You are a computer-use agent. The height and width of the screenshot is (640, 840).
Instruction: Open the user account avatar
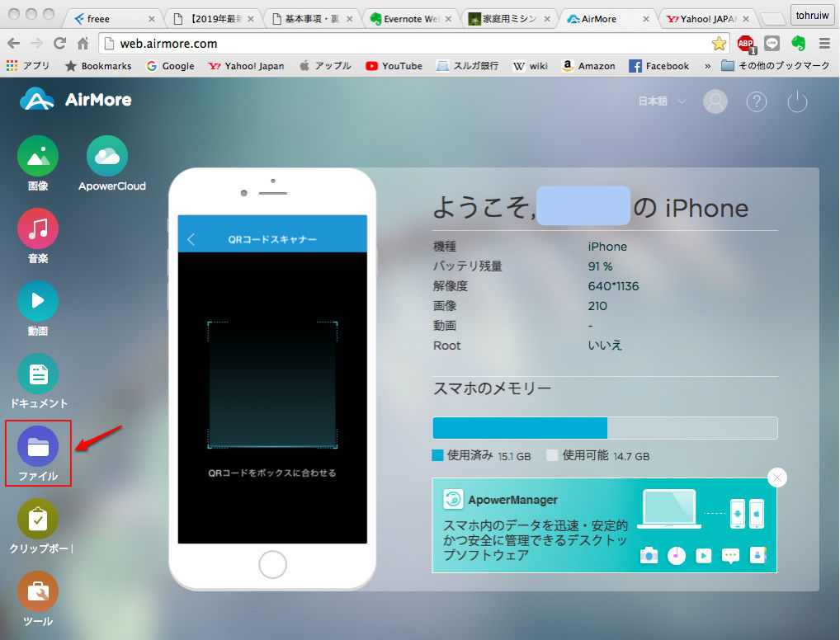click(715, 101)
